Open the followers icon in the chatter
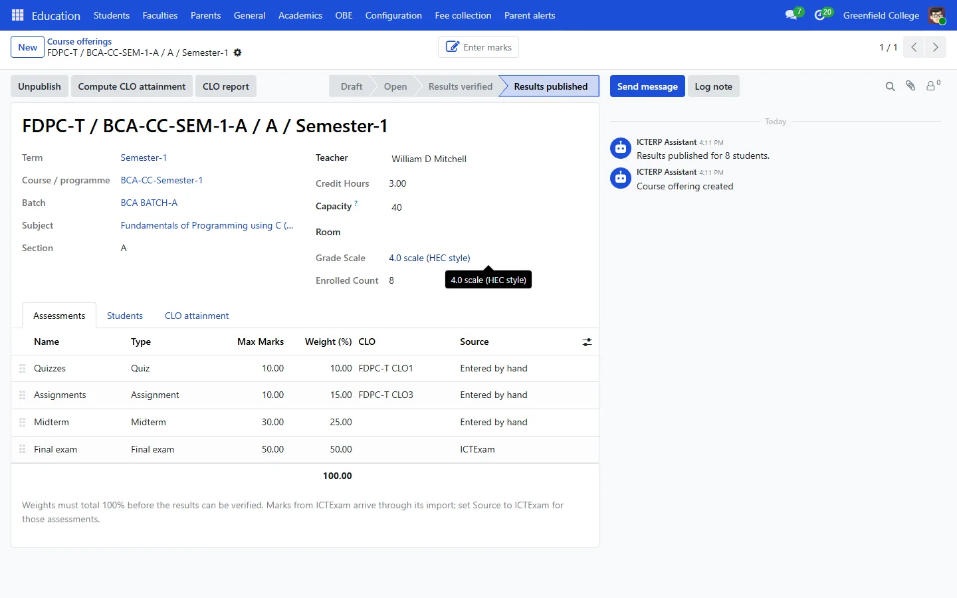The image size is (957, 598). pos(933,86)
